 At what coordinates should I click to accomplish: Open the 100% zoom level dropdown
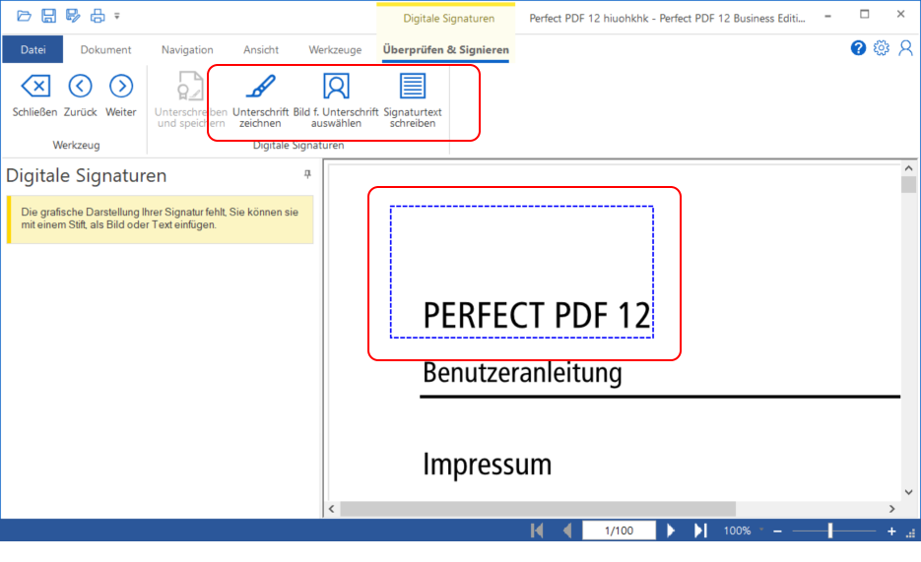coord(761,530)
